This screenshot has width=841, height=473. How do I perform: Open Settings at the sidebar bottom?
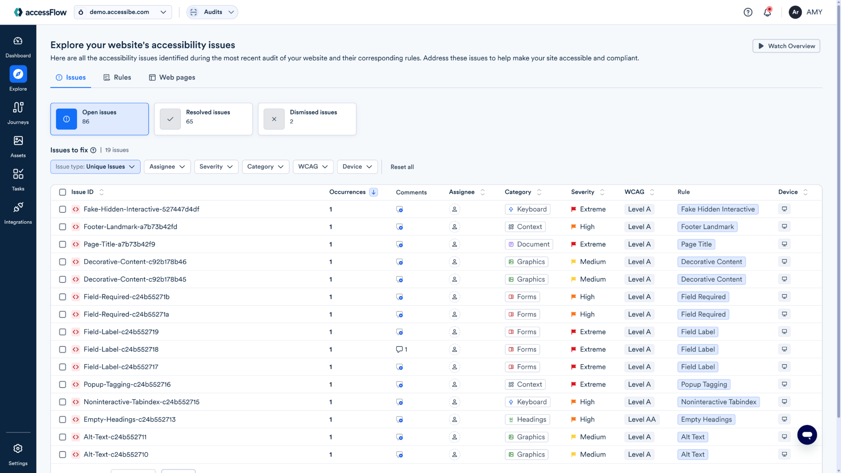point(18,454)
